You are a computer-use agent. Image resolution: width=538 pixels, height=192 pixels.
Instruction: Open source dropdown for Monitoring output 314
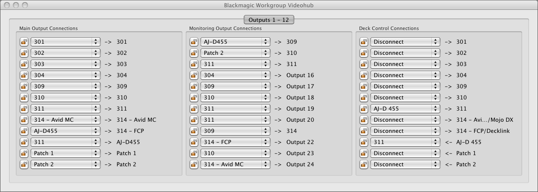tap(235, 131)
